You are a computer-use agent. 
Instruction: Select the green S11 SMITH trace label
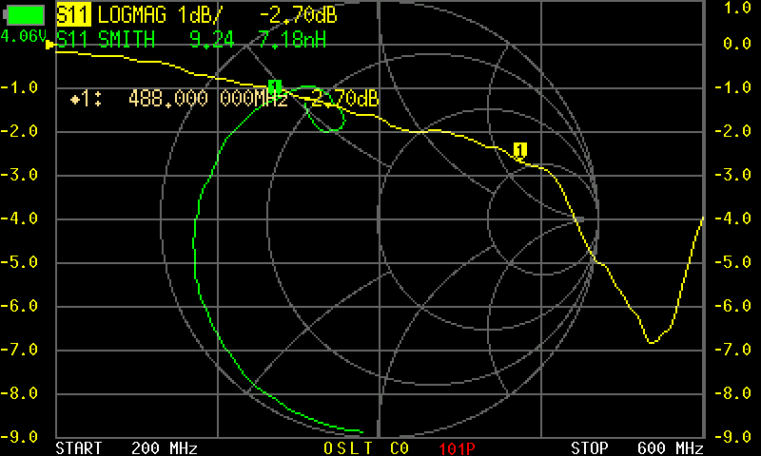click(x=105, y=38)
